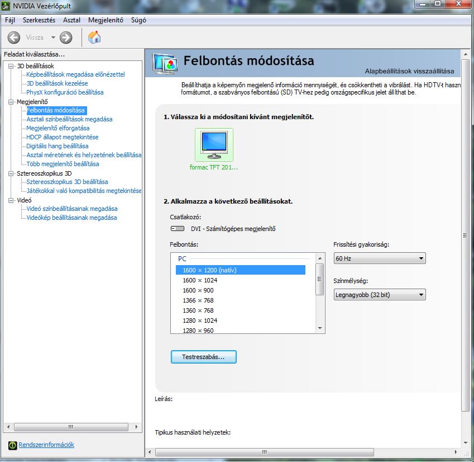Click the Felbontás módosítása header monitor icon
The width and height of the screenshot is (474, 462).
click(x=165, y=64)
